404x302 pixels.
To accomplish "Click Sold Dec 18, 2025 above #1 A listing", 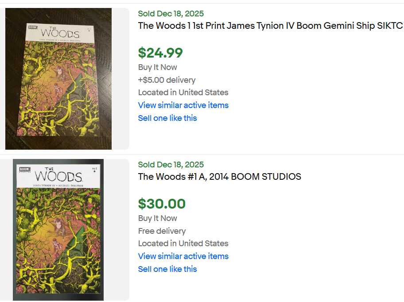I will tap(171, 165).
